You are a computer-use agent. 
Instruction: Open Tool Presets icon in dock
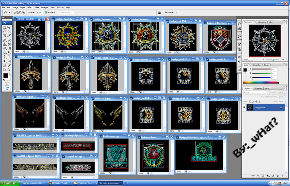pos(239,36)
